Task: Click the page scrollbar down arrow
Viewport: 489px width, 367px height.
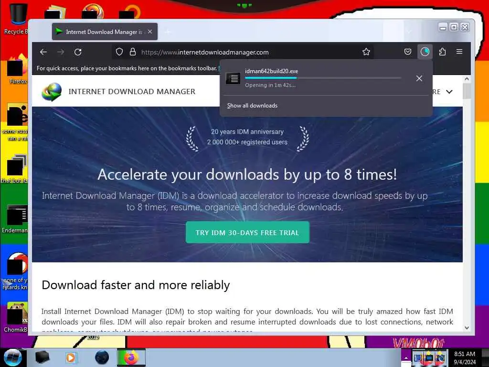Action: [x=467, y=328]
